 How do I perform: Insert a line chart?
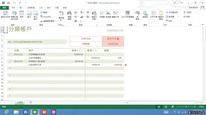pyautogui.click(x=76, y=17)
